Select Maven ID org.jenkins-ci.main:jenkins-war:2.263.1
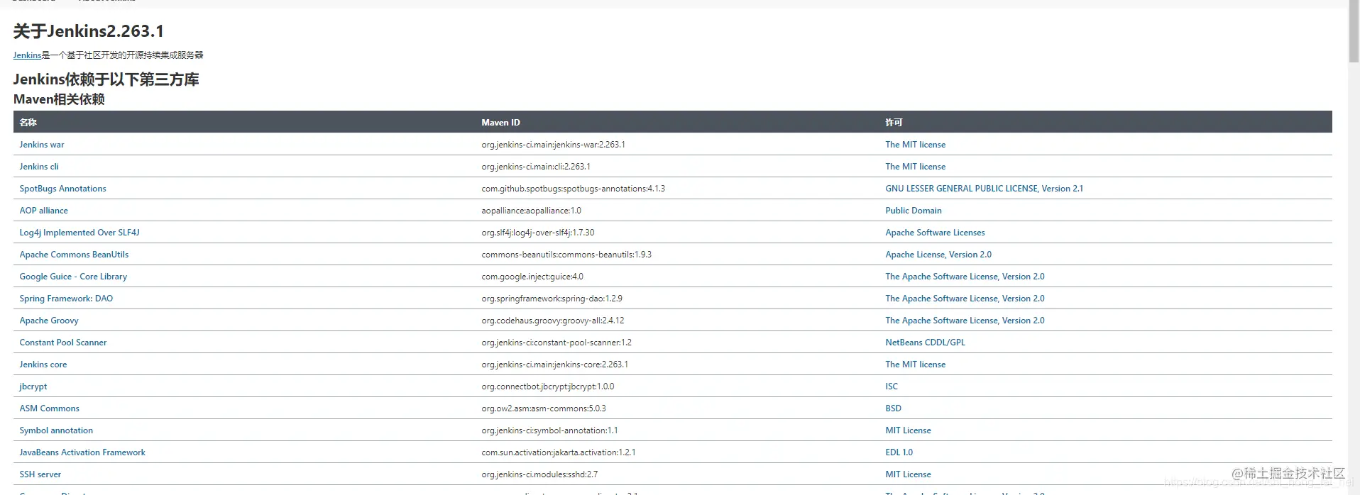The width and height of the screenshot is (1360, 495). (x=553, y=145)
